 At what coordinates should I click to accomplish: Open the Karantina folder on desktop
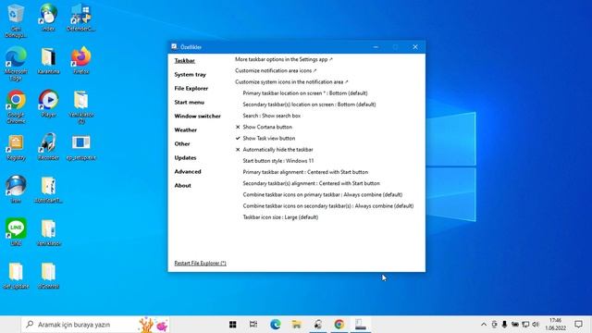click(48, 60)
